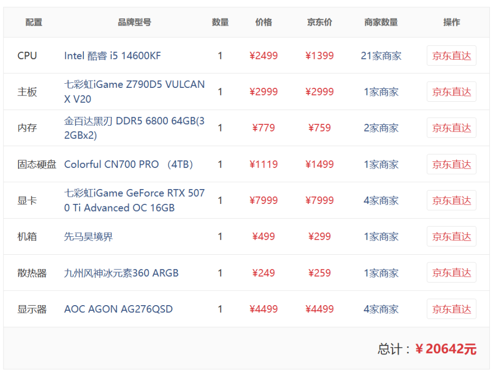Click the 价格 column header
Screen dimensions: 494x375
pos(263,22)
